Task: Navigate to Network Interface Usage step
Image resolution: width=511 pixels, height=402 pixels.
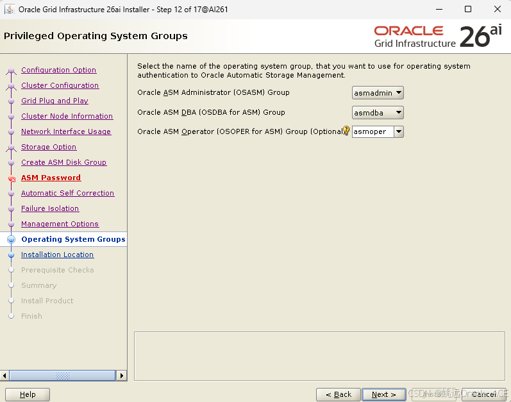Action: (x=66, y=131)
